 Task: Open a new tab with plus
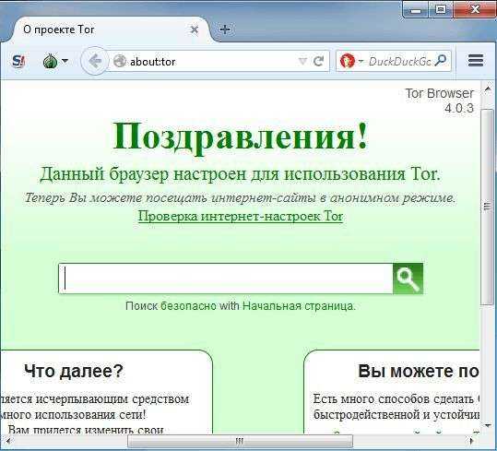225,30
